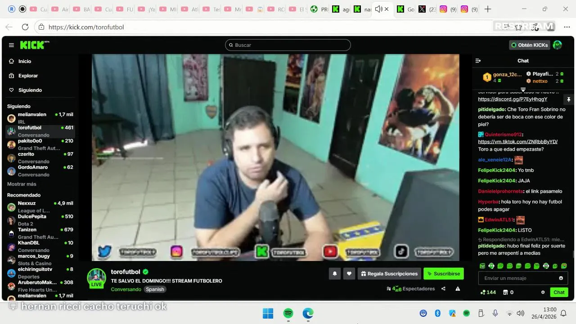This screenshot has height=324, width=576.
Task: Click the Obtén KICKs button
Action: point(530,45)
